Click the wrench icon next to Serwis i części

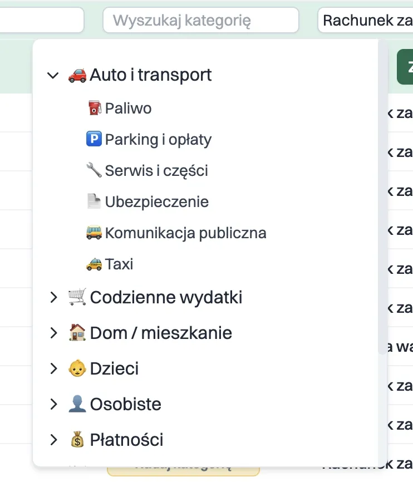(95, 170)
